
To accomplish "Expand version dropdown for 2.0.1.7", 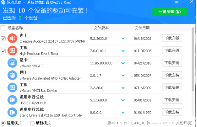I will point(123,76).
